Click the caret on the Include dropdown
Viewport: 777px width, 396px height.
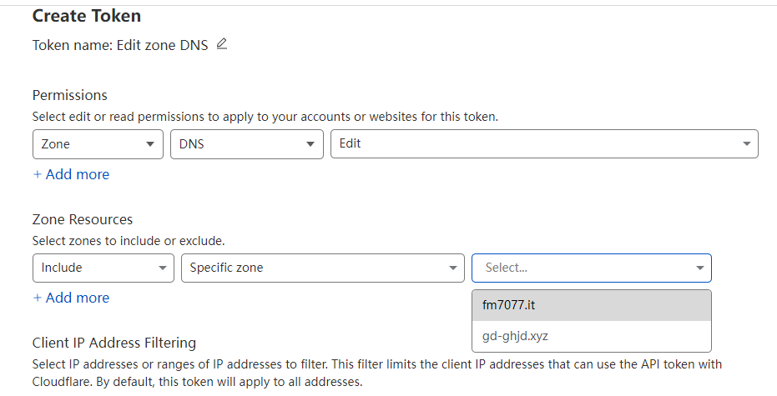point(161,268)
